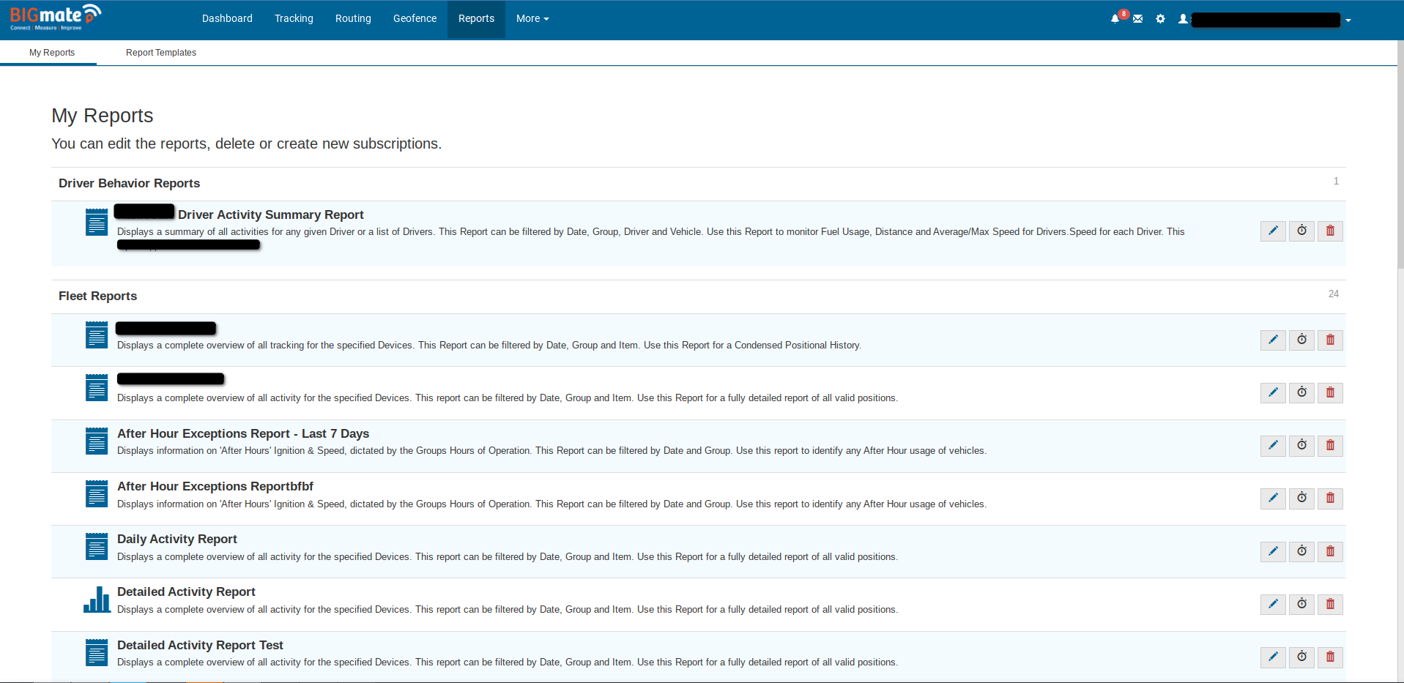
Task: Open the notifications bell icon
Action: click(x=1115, y=19)
